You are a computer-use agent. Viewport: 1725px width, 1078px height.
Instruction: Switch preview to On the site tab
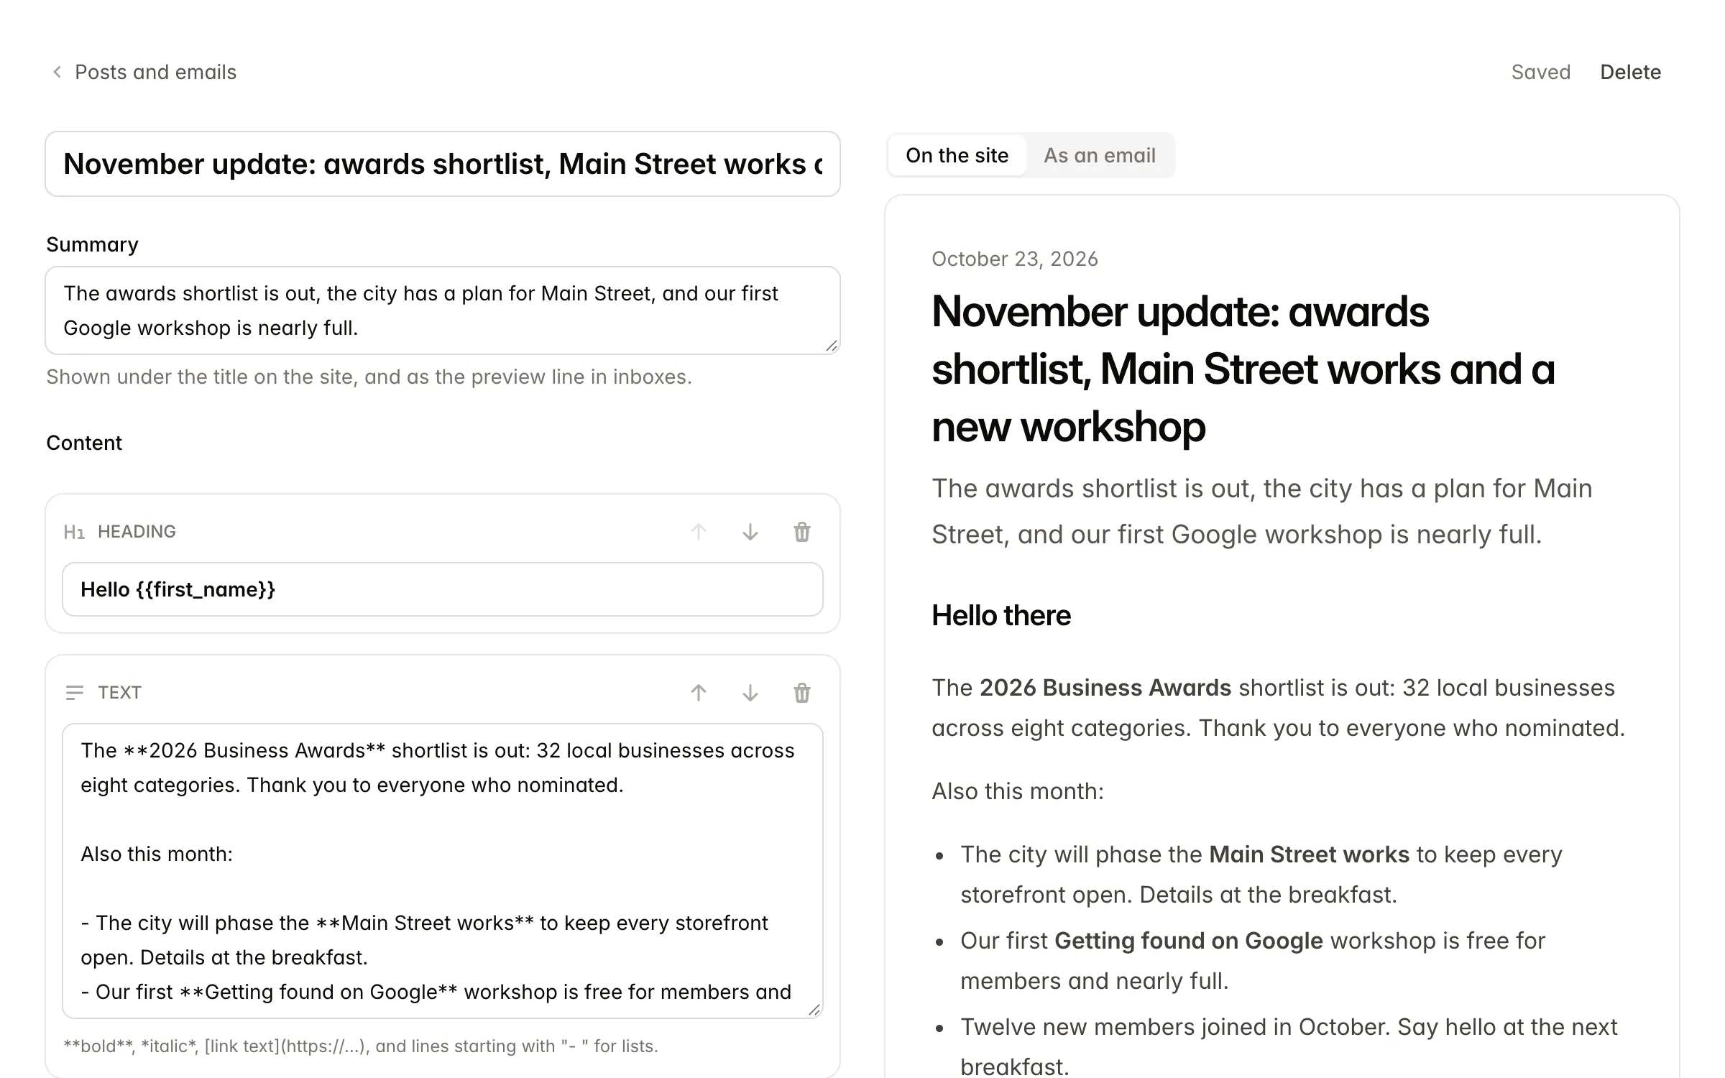pos(957,155)
